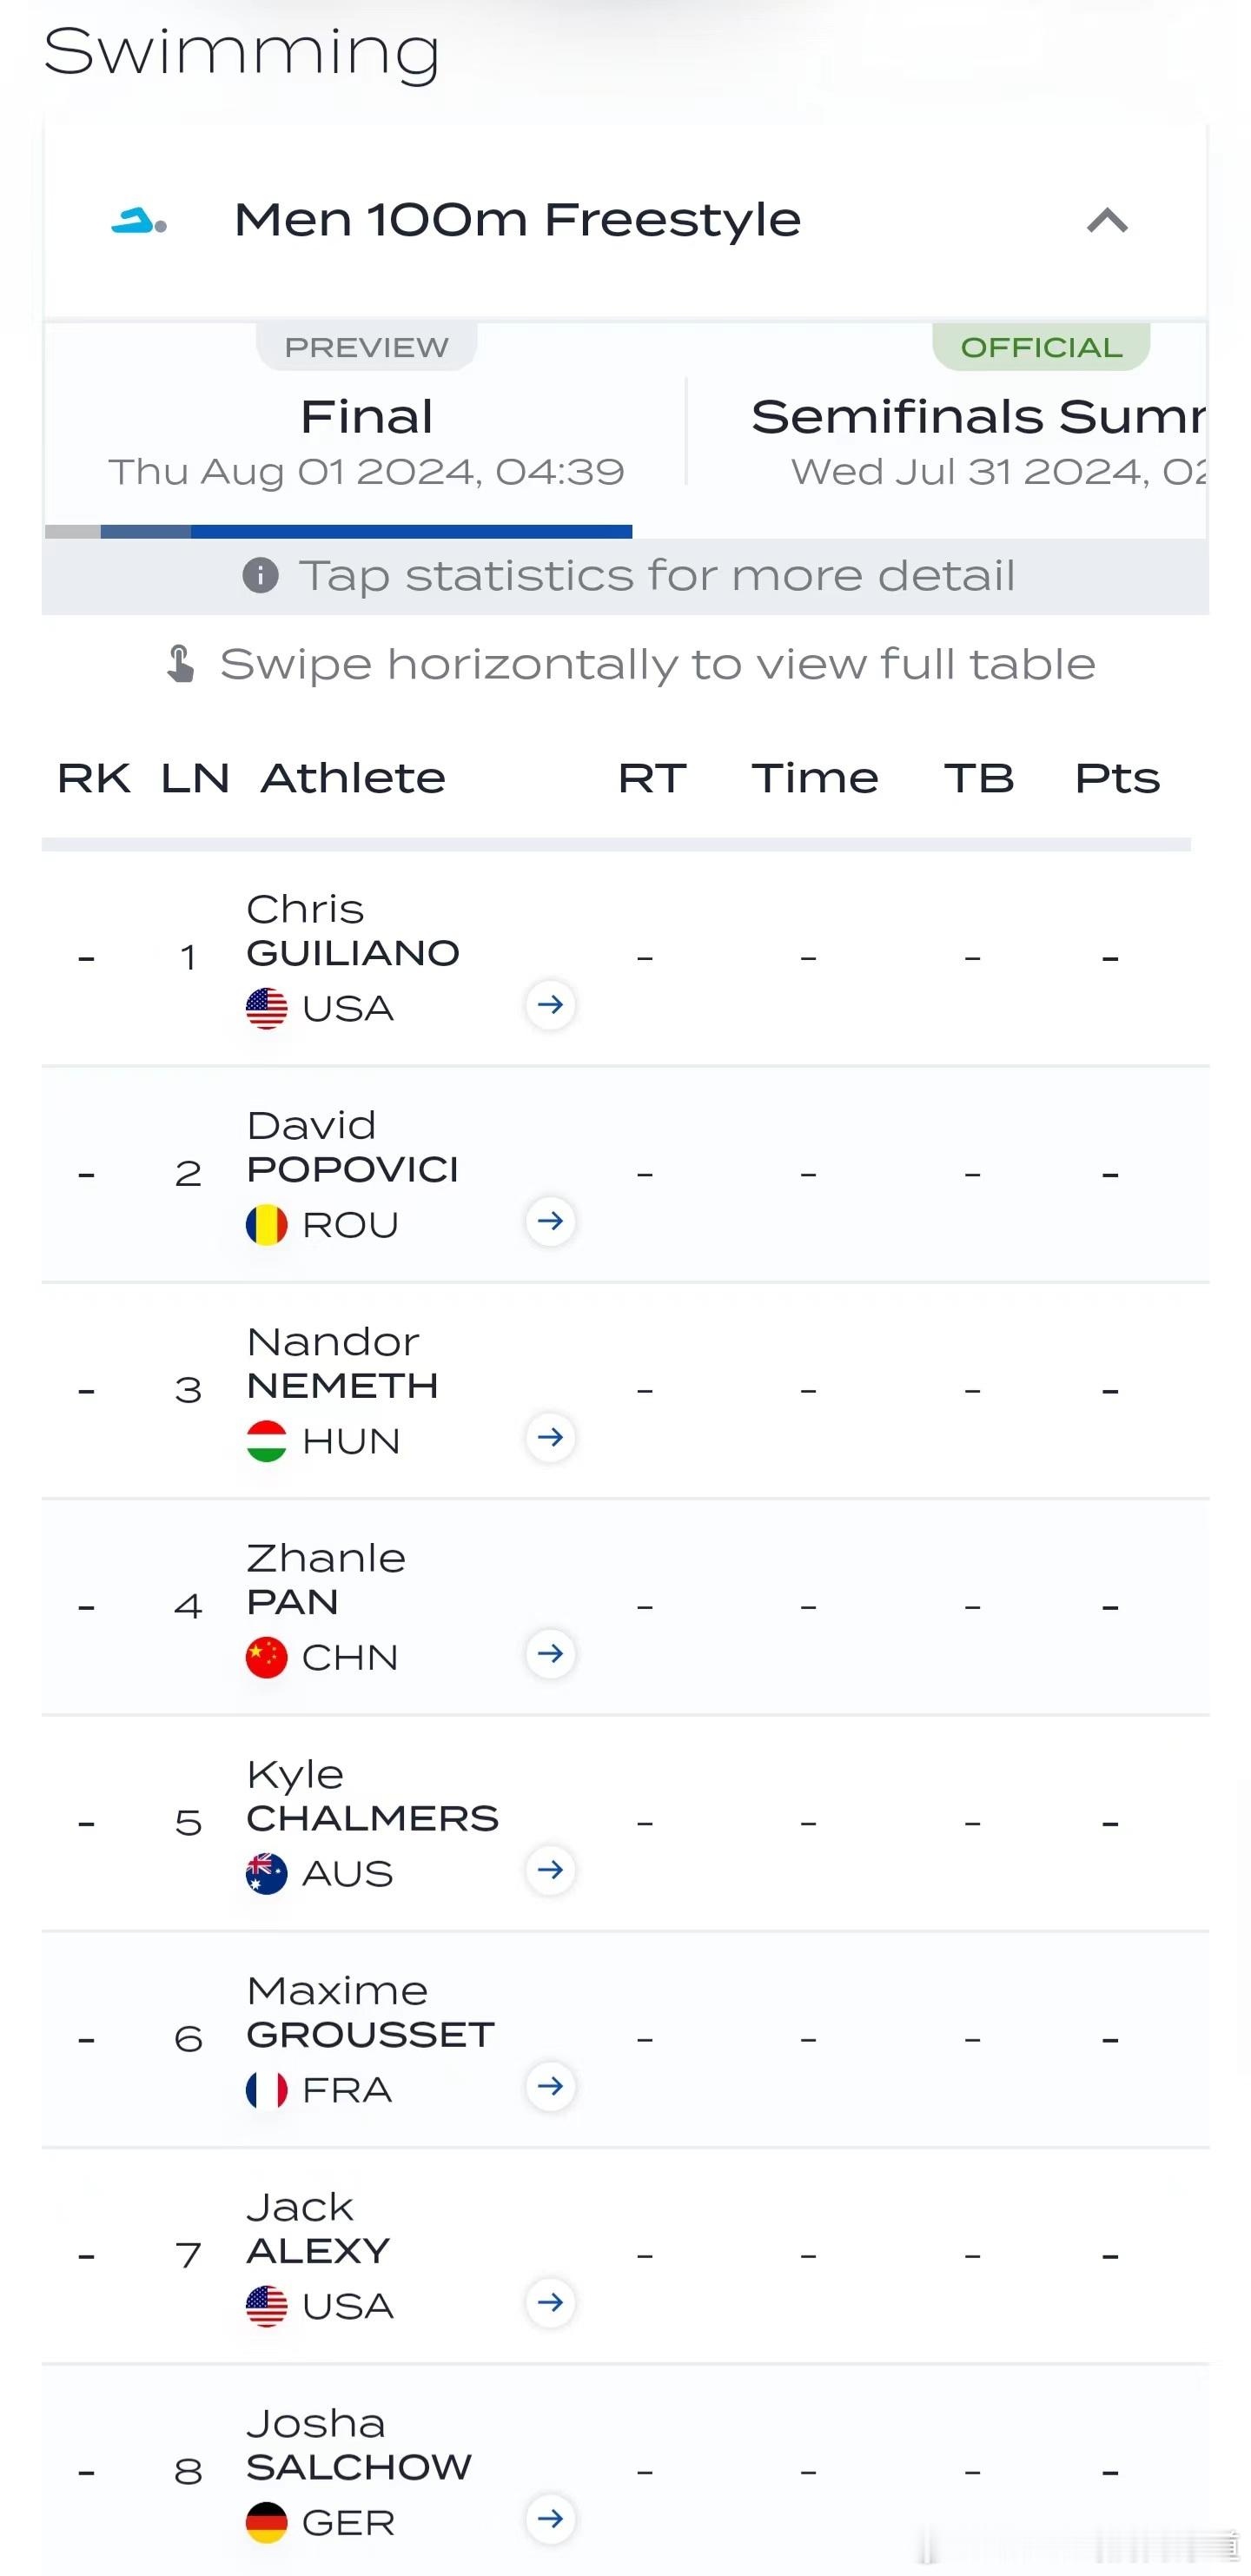Open Kyle Chalmers' athlete arrow icon
Screen dimensions: 1251x2576
(x=550, y=1870)
